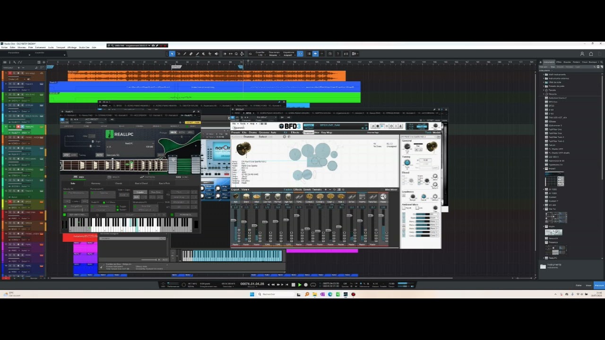Open the Windows Start menu

point(252,294)
